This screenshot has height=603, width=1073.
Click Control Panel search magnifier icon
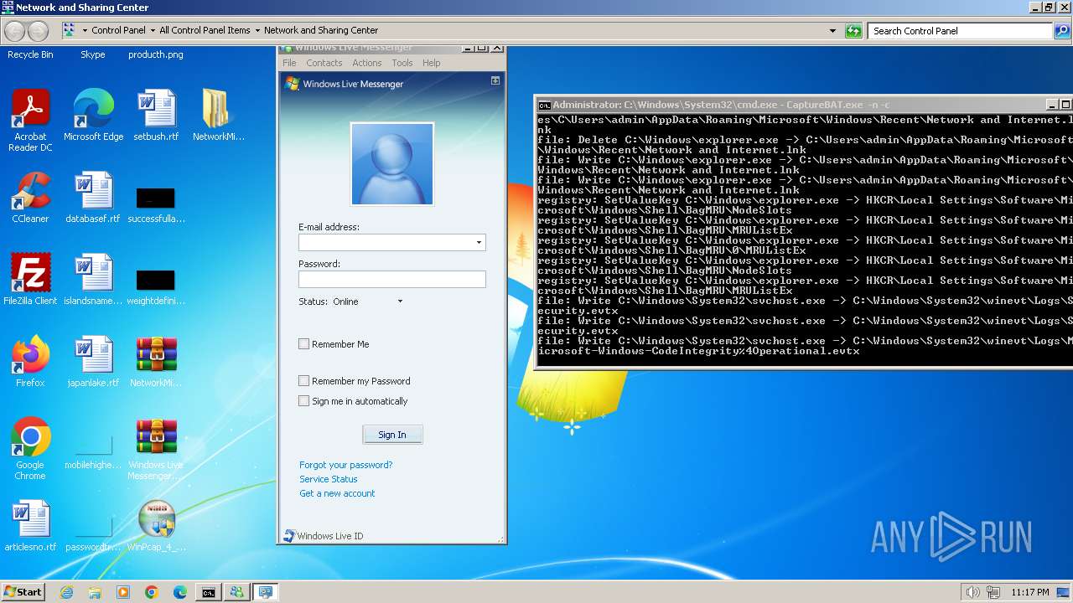(1062, 31)
